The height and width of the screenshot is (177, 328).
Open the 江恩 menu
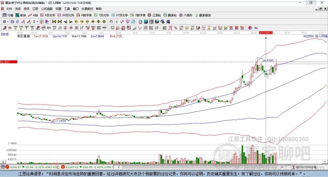(35, 9)
